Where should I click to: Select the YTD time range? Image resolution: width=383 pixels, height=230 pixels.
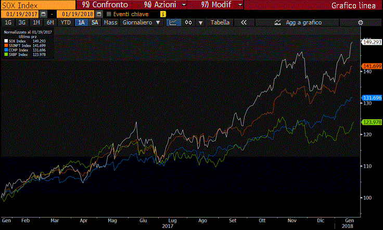(x=66, y=22)
